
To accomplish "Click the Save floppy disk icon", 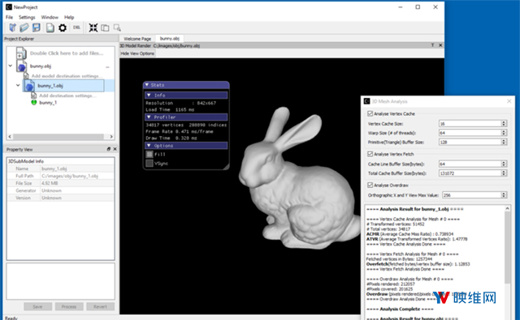I will [36, 28].
